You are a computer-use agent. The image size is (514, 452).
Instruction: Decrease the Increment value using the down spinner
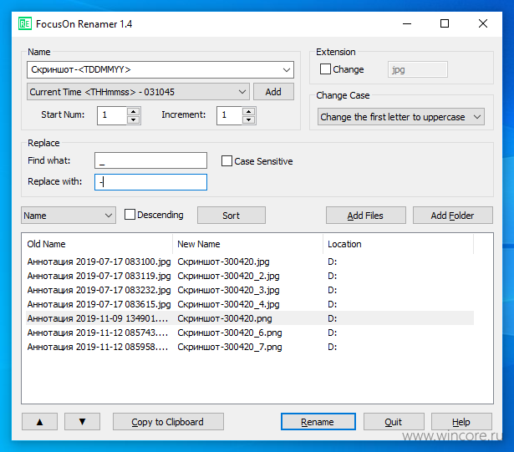(249, 119)
